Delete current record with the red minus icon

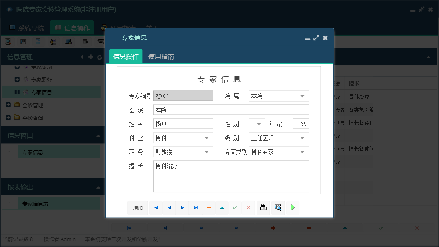[209, 207]
